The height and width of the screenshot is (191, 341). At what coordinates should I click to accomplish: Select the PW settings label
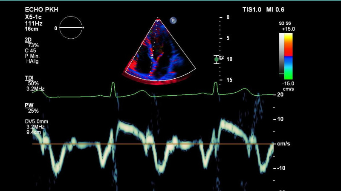[x=29, y=105]
